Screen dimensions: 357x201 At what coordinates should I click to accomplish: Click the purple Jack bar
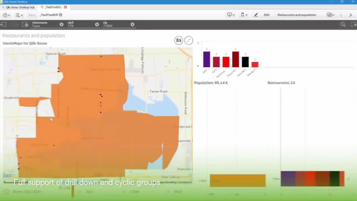206,59
